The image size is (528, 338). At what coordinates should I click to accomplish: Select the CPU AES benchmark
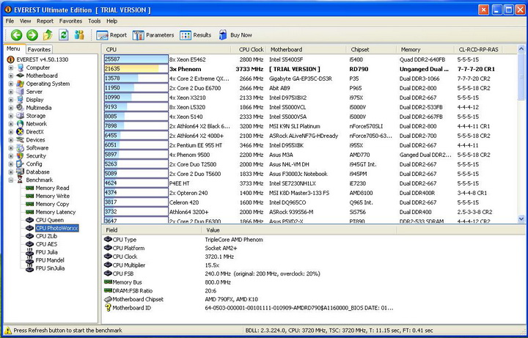pos(46,244)
